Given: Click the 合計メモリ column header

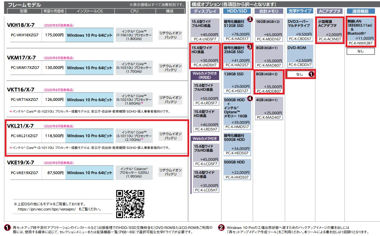Looking at the screenshot, I should [269, 11].
